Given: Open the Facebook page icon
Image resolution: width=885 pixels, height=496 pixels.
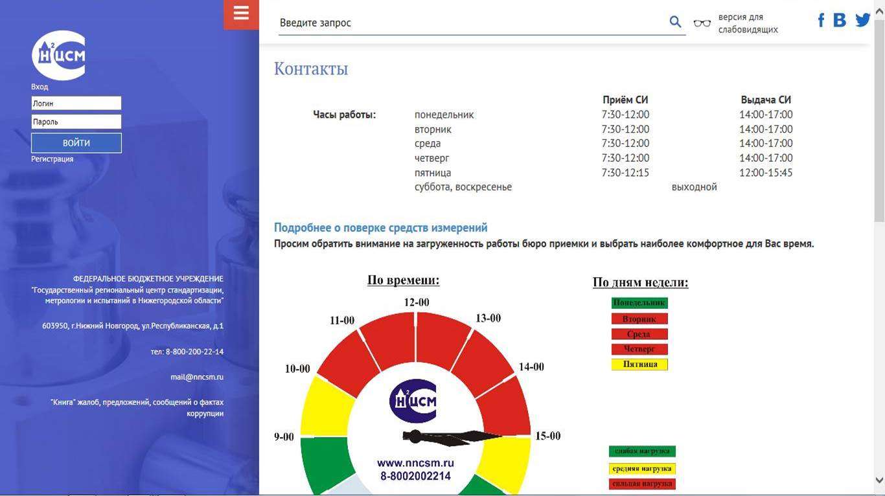Looking at the screenshot, I should [x=821, y=20].
